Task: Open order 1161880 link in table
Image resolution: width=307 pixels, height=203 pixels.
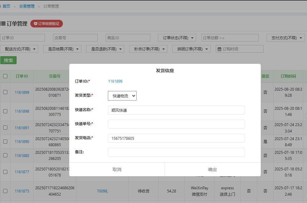Action: [22, 156]
